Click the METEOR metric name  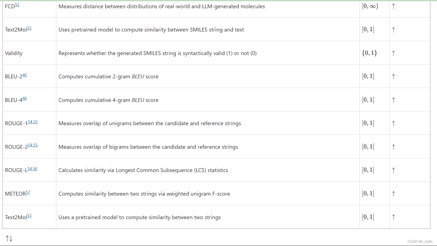(x=15, y=194)
